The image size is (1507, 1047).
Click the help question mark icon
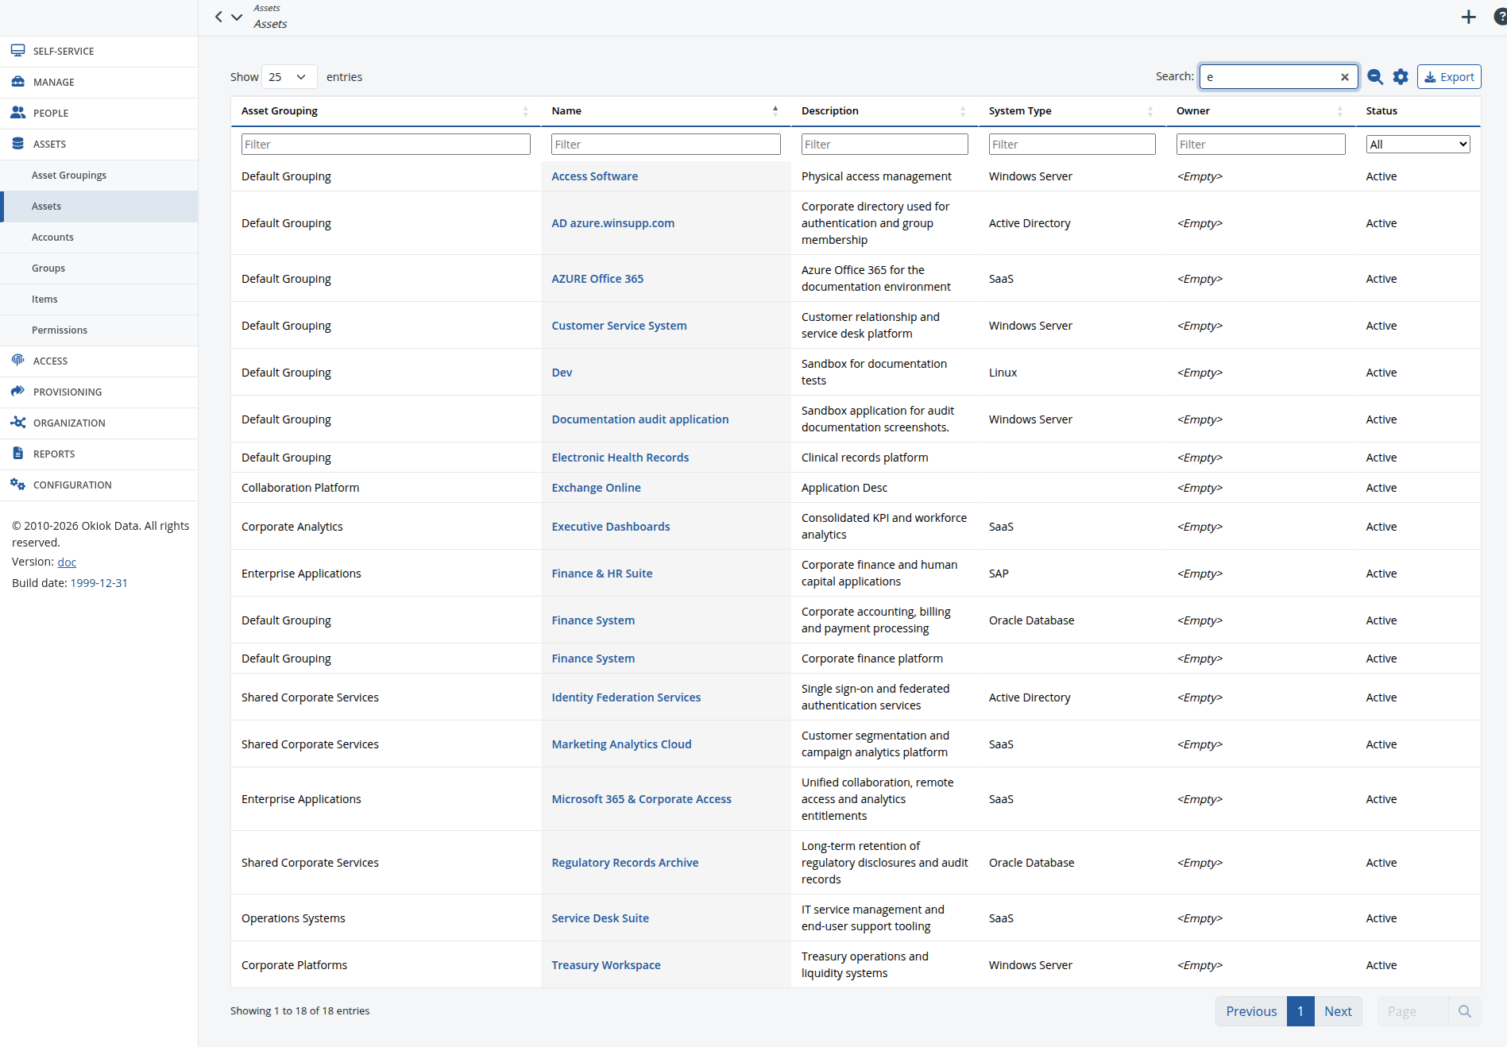pos(1500,17)
